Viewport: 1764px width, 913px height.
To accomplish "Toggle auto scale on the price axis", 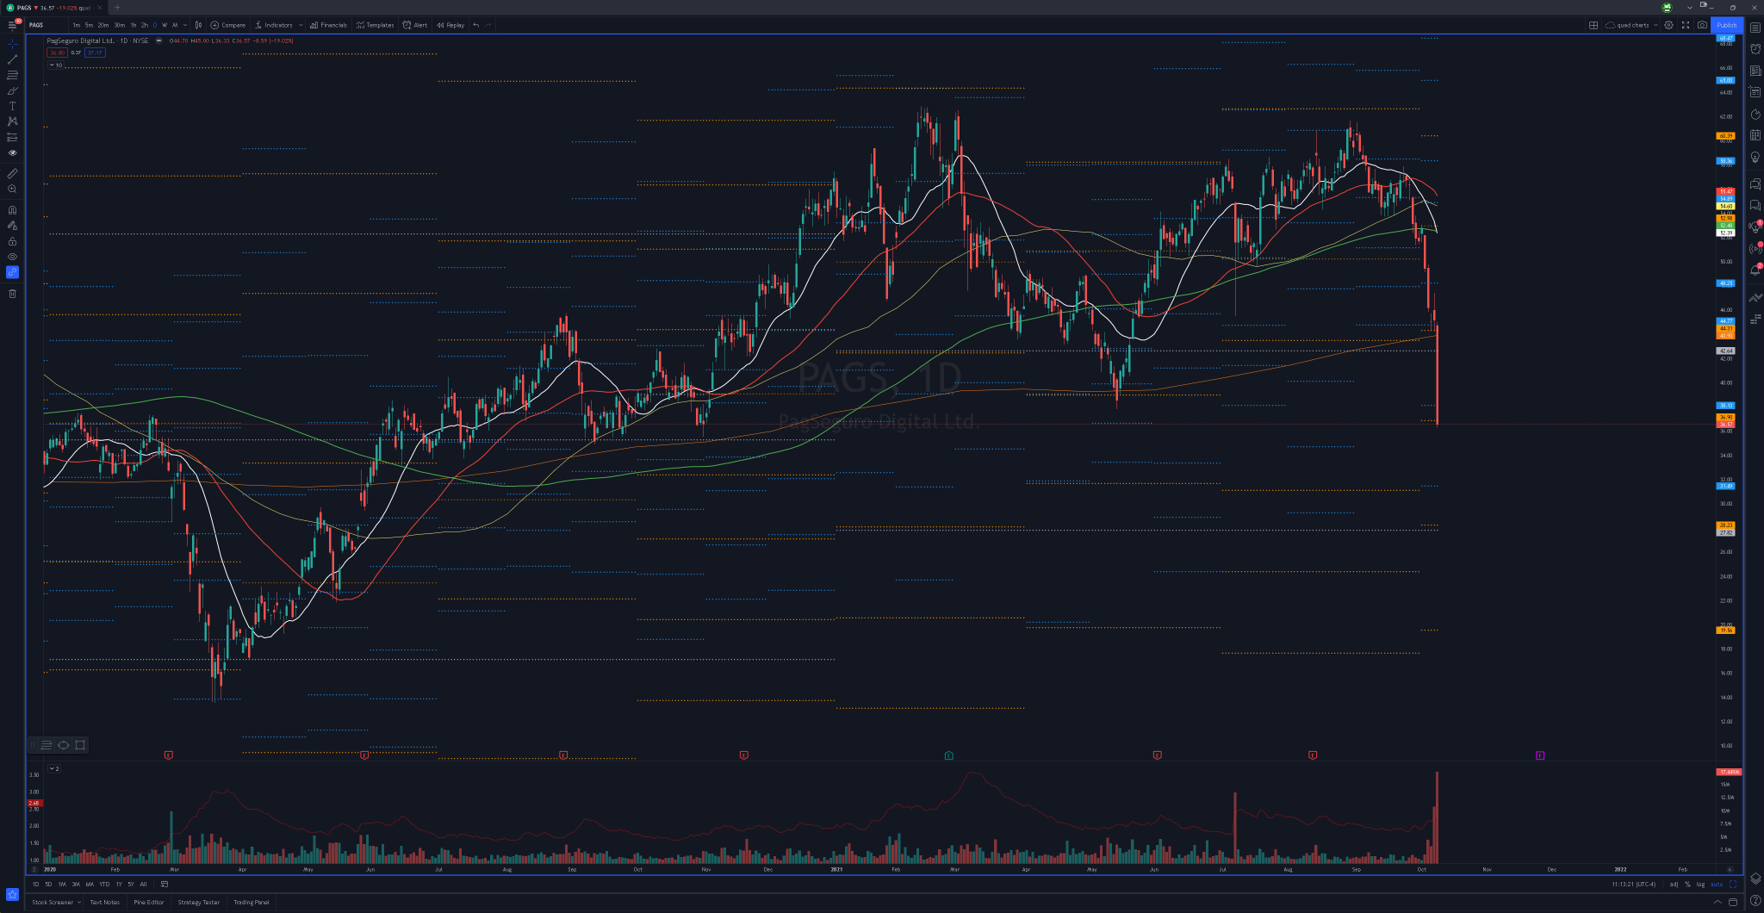I will coord(1717,884).
